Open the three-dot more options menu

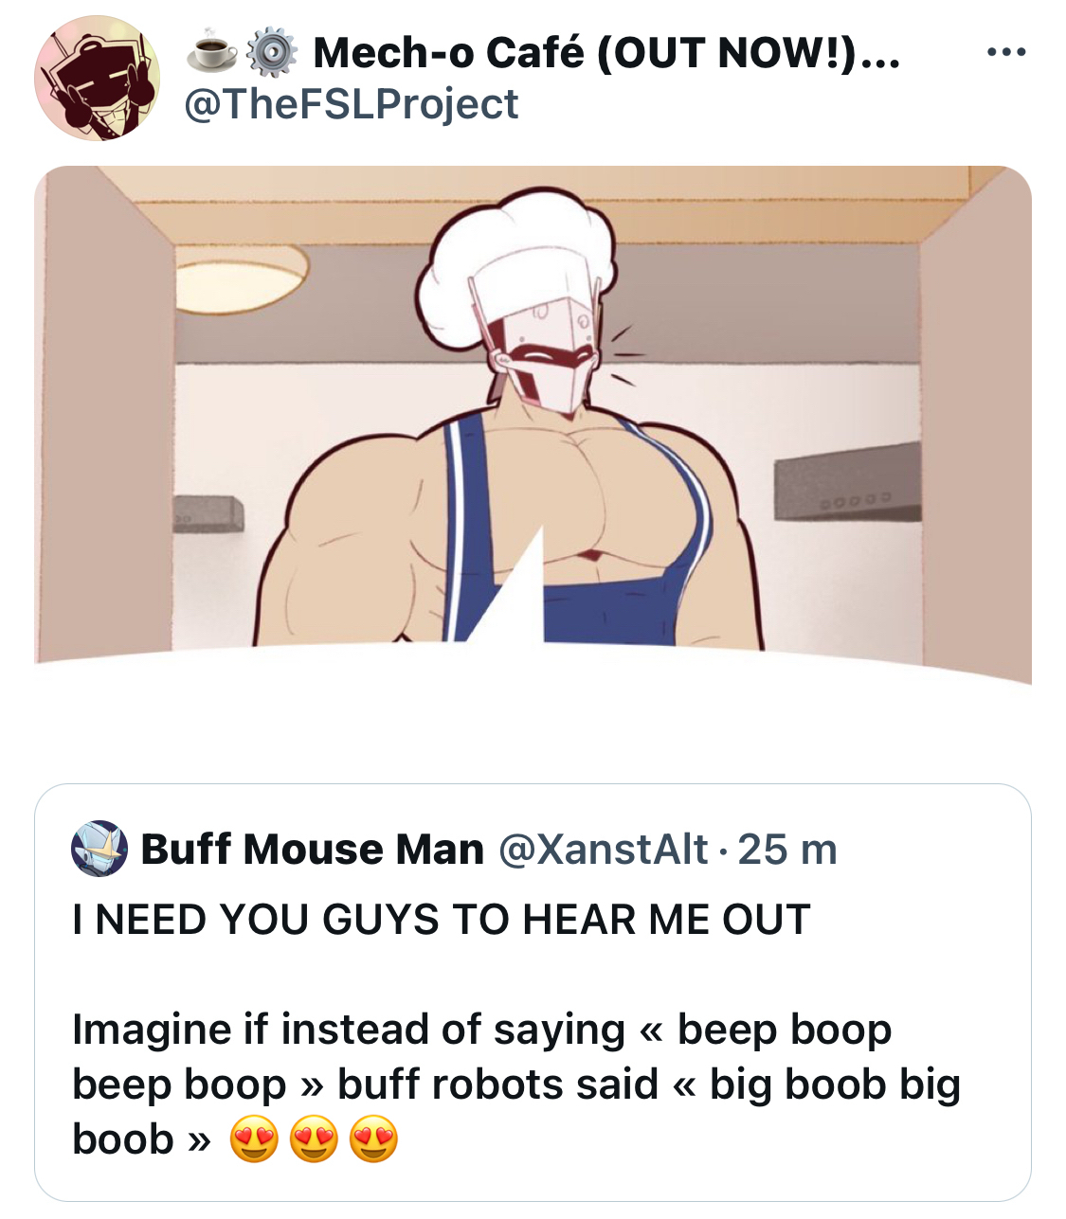1005,52
